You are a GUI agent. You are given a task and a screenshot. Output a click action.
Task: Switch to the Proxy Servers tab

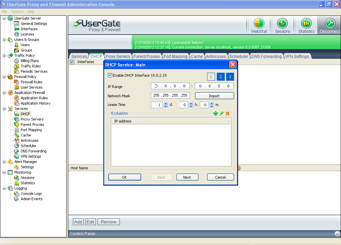pos(118,56)
